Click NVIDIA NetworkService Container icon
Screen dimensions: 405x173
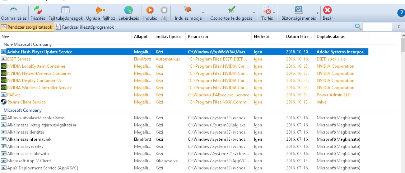point(4,73)
